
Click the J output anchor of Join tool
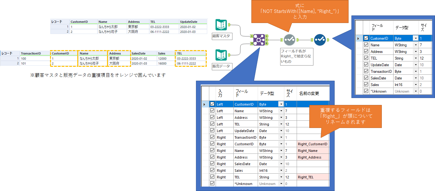[x=267, y=40]
